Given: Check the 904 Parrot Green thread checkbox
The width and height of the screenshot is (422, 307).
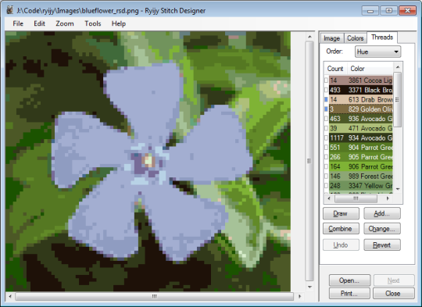Looking at the screenshot, I should coord(326,147).
